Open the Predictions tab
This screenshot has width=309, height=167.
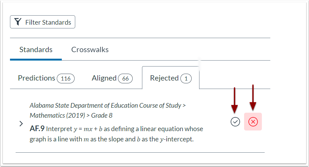(x=46, y=78)
